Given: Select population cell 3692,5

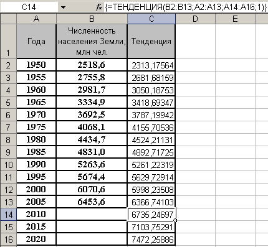Looking at the screenshot, I should click(92, 115).
